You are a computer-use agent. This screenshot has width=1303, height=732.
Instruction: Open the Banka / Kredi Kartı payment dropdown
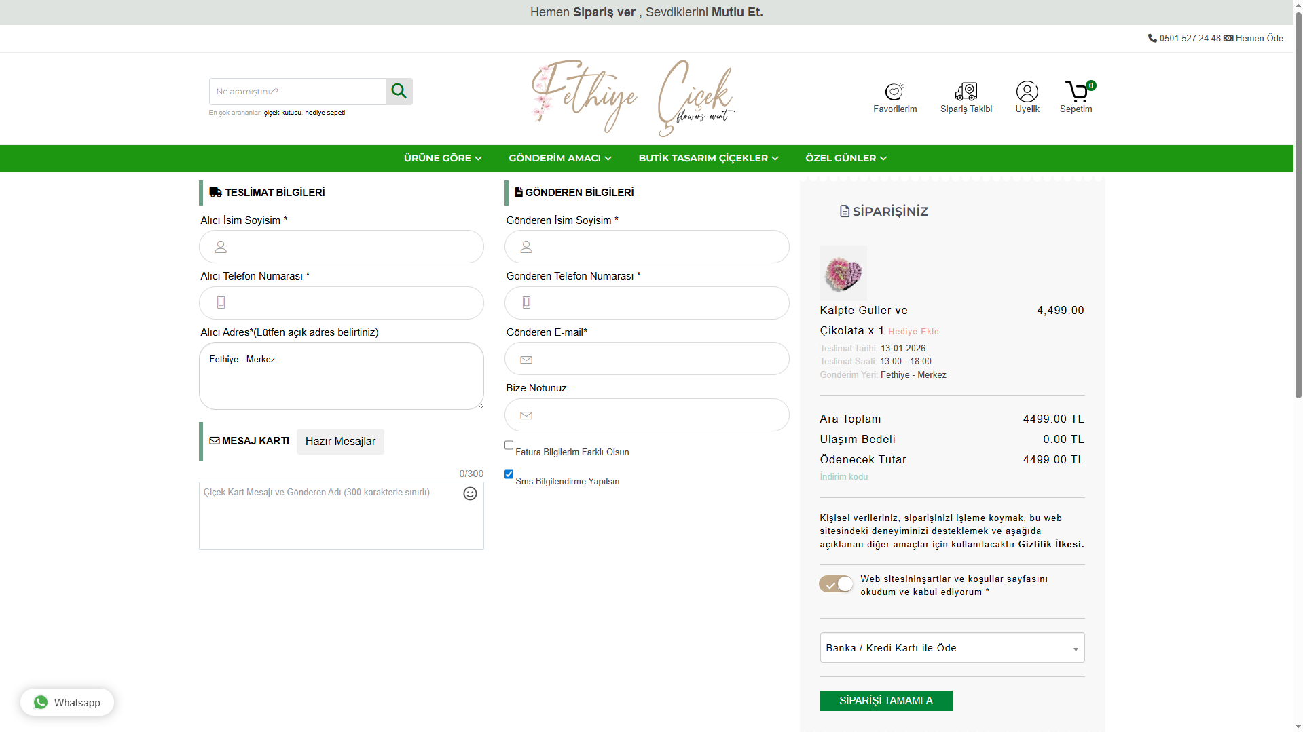[952, 648]
